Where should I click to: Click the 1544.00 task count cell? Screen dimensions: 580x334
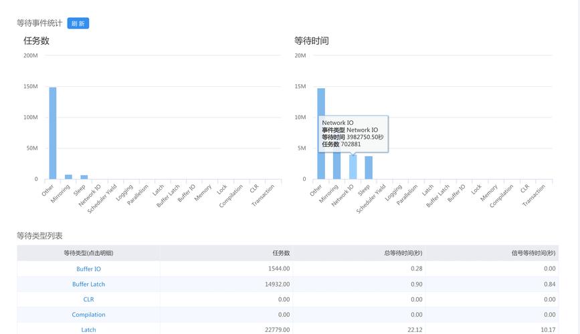point(278,269)
